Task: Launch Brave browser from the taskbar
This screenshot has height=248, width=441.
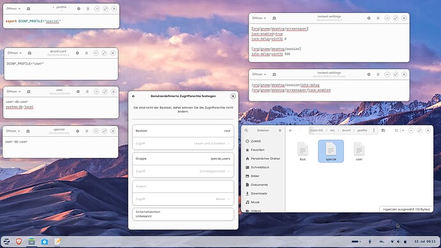Action: pos(19,241)
